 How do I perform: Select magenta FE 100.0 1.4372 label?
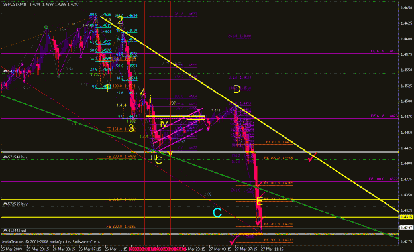click(384, 179)
